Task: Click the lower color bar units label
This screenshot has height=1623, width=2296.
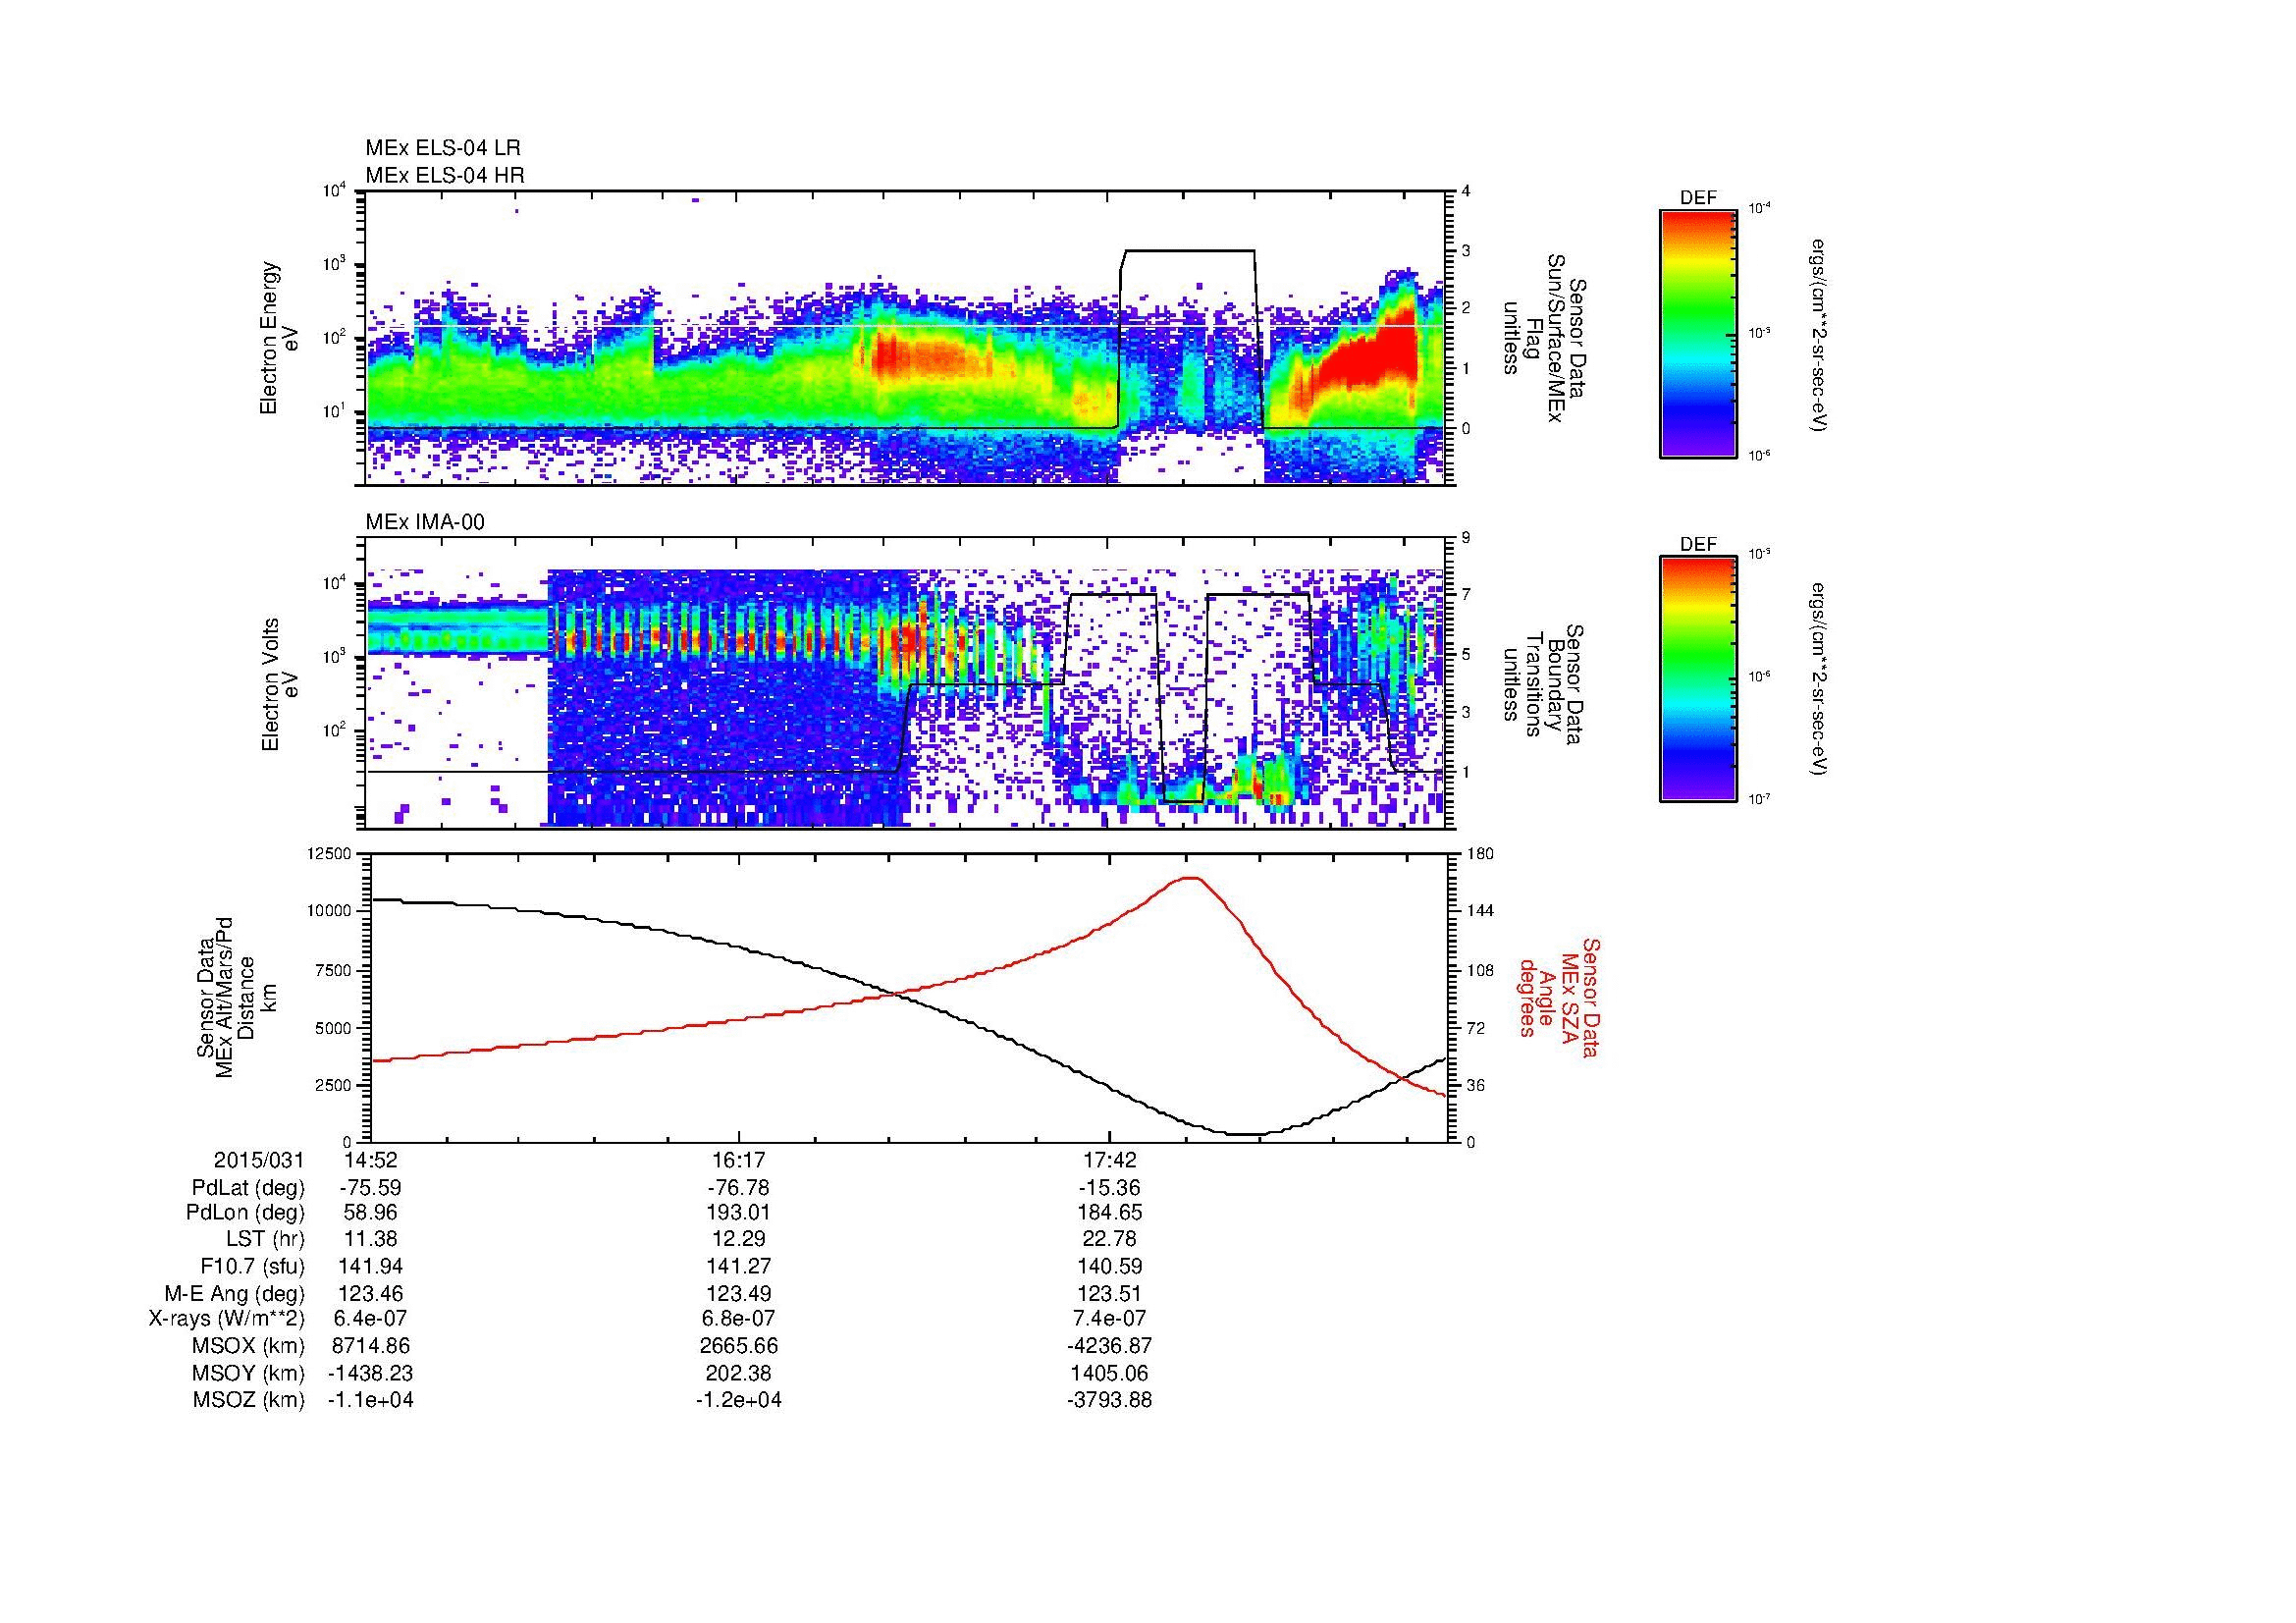Action: [1817, 679]
